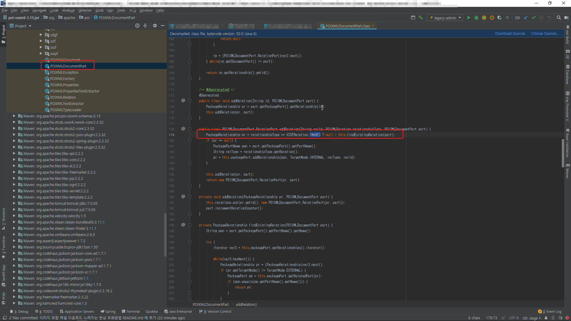This screenshot has width=571, height=321.
Task: Open the legacy-admin run configuration dropdown
Action: [x=445, y=18]
